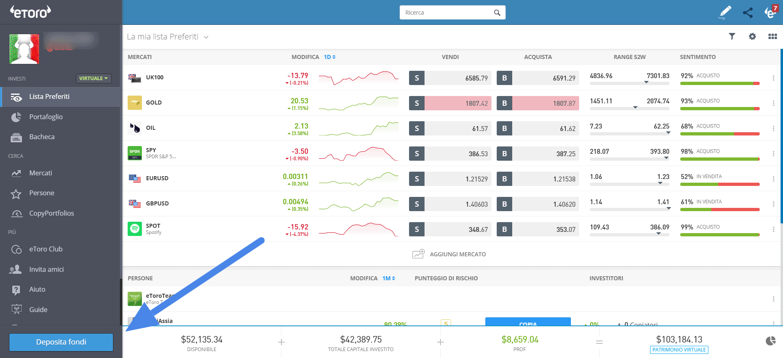Click the SPY SPDR icon
The width and height of the screenshot is (783, 358).
[135, 153]
